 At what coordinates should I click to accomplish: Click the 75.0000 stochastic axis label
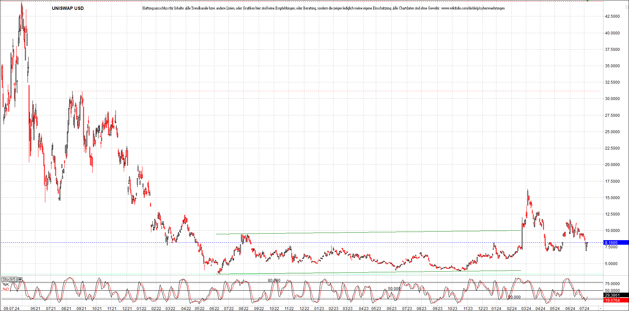pyautogui.click(x=613, y=284)
